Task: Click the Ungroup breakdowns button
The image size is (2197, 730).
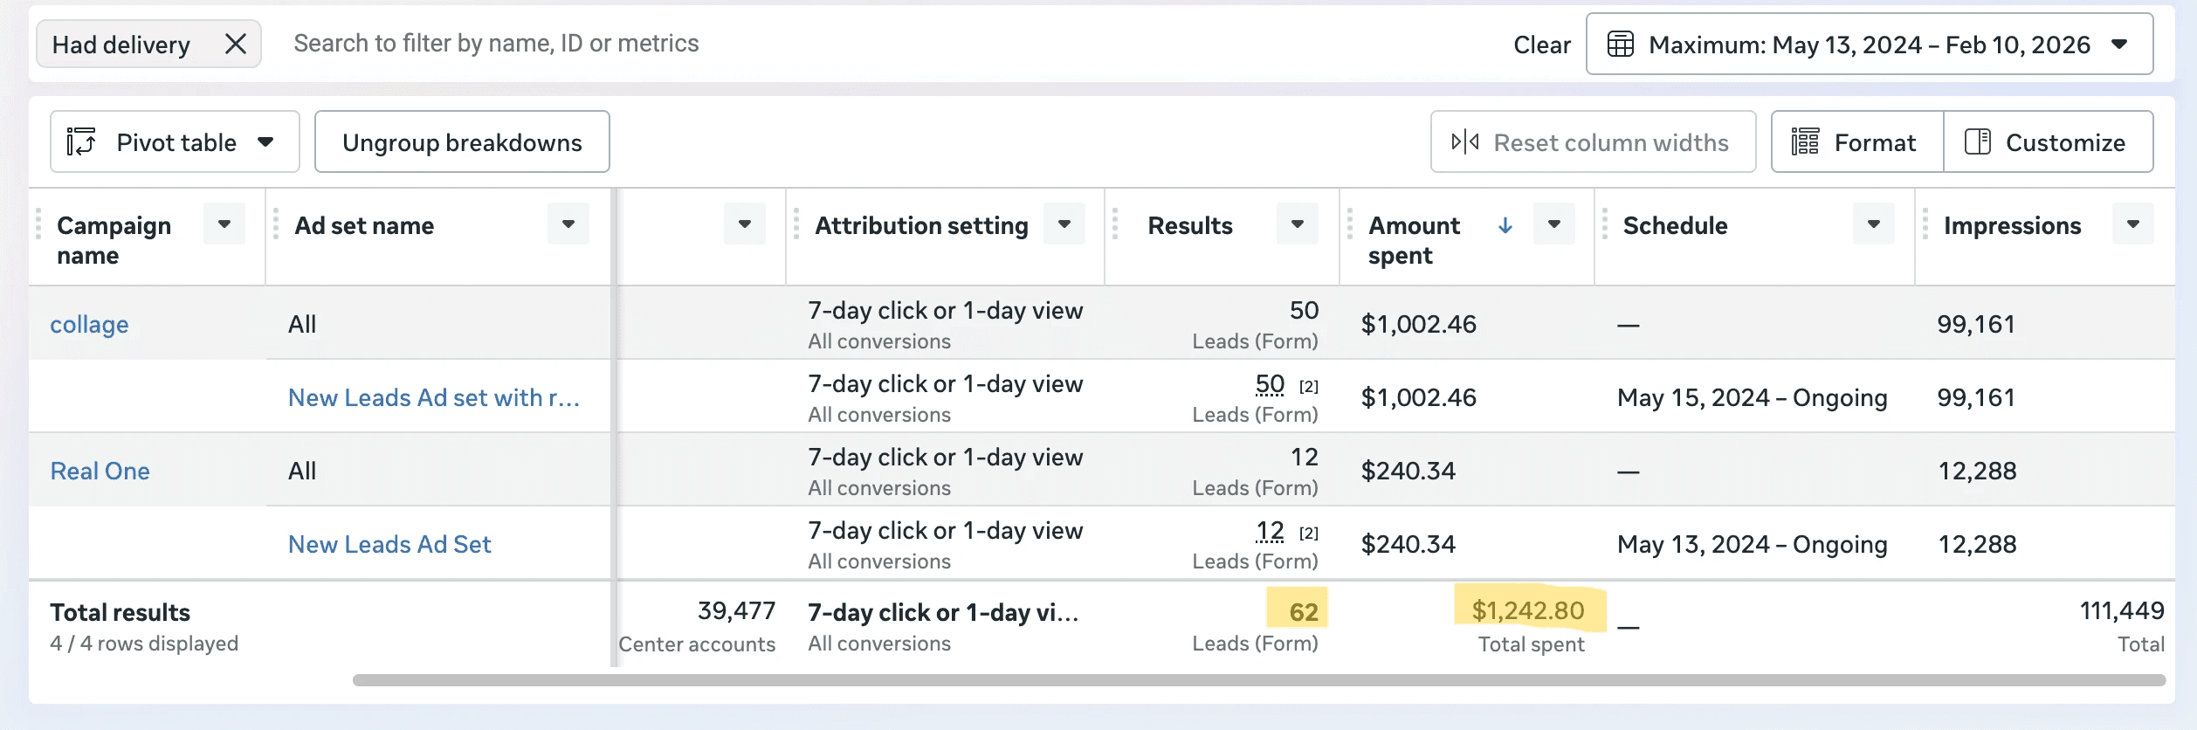Action: 462,141
